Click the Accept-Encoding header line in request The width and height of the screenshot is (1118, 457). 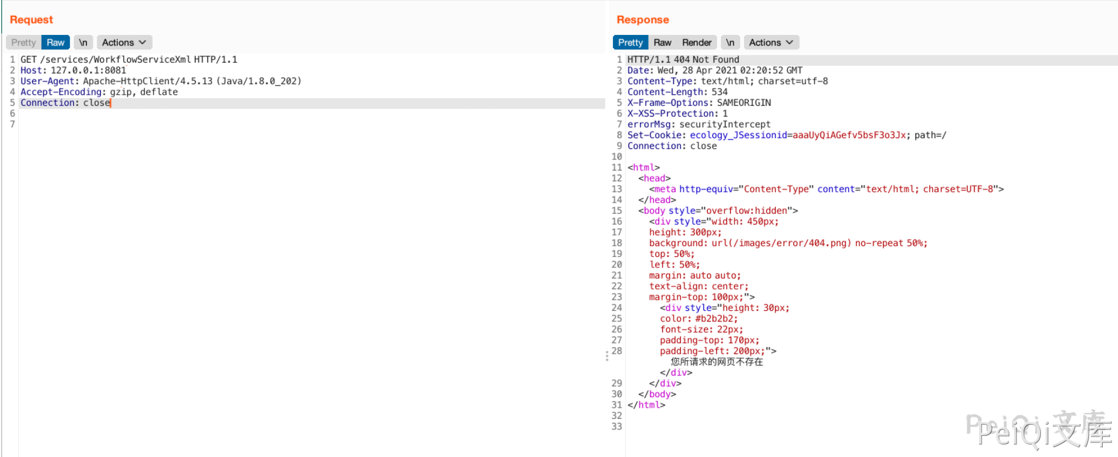(x=99, y=92)
